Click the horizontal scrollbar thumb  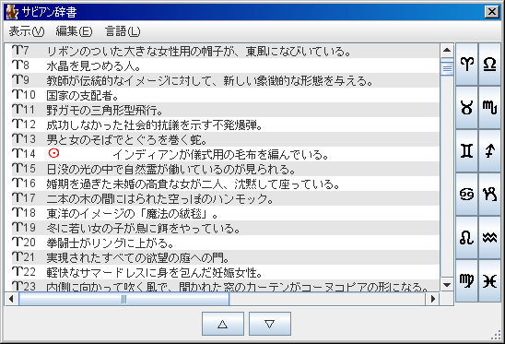coord(124,299)
